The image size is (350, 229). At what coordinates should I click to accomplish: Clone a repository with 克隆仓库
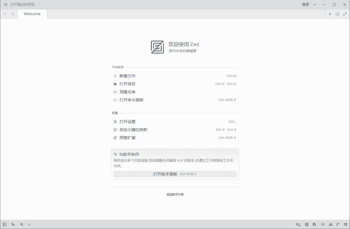coord(175,92)
